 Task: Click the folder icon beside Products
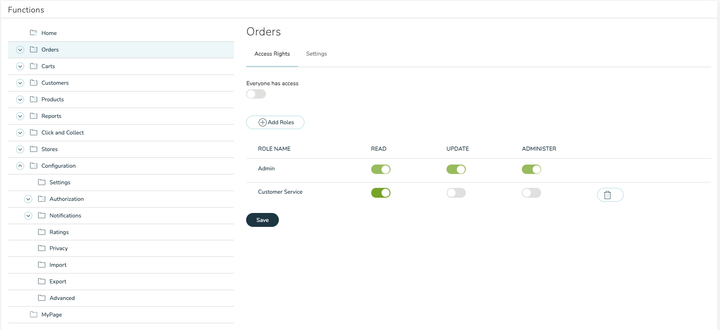click(x=34, y=99)
